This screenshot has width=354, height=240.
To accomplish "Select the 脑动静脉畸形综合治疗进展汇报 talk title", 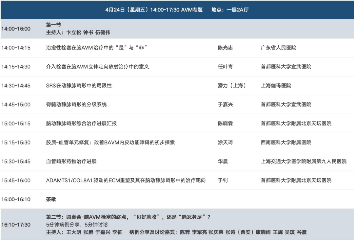I will pos(81,124).
